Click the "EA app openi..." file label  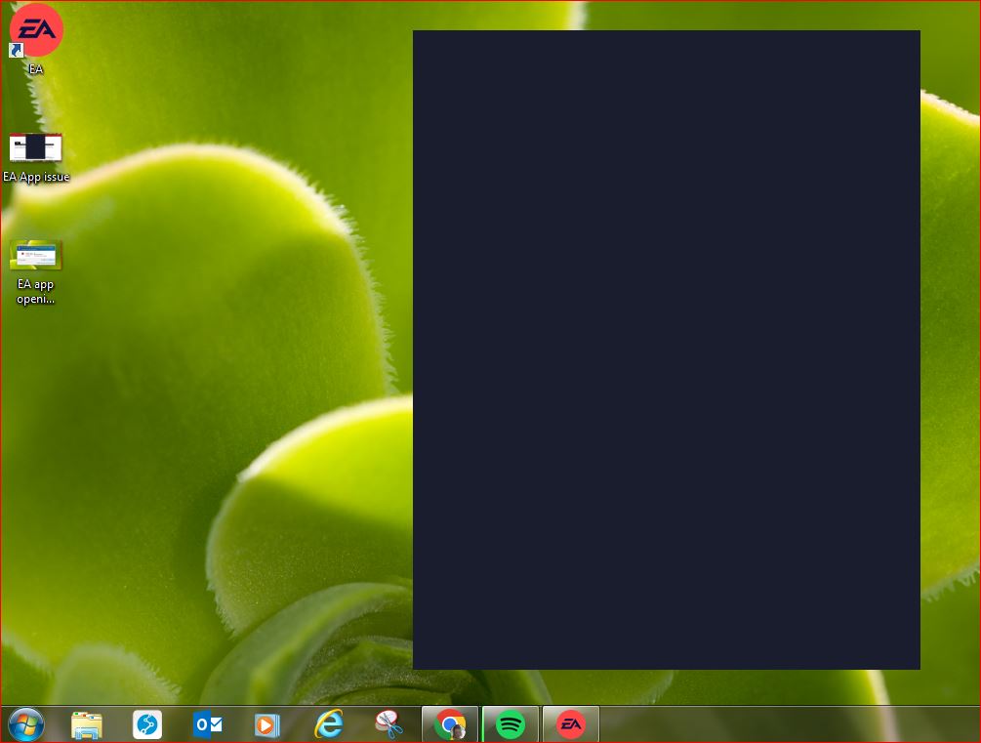point(36,291)
